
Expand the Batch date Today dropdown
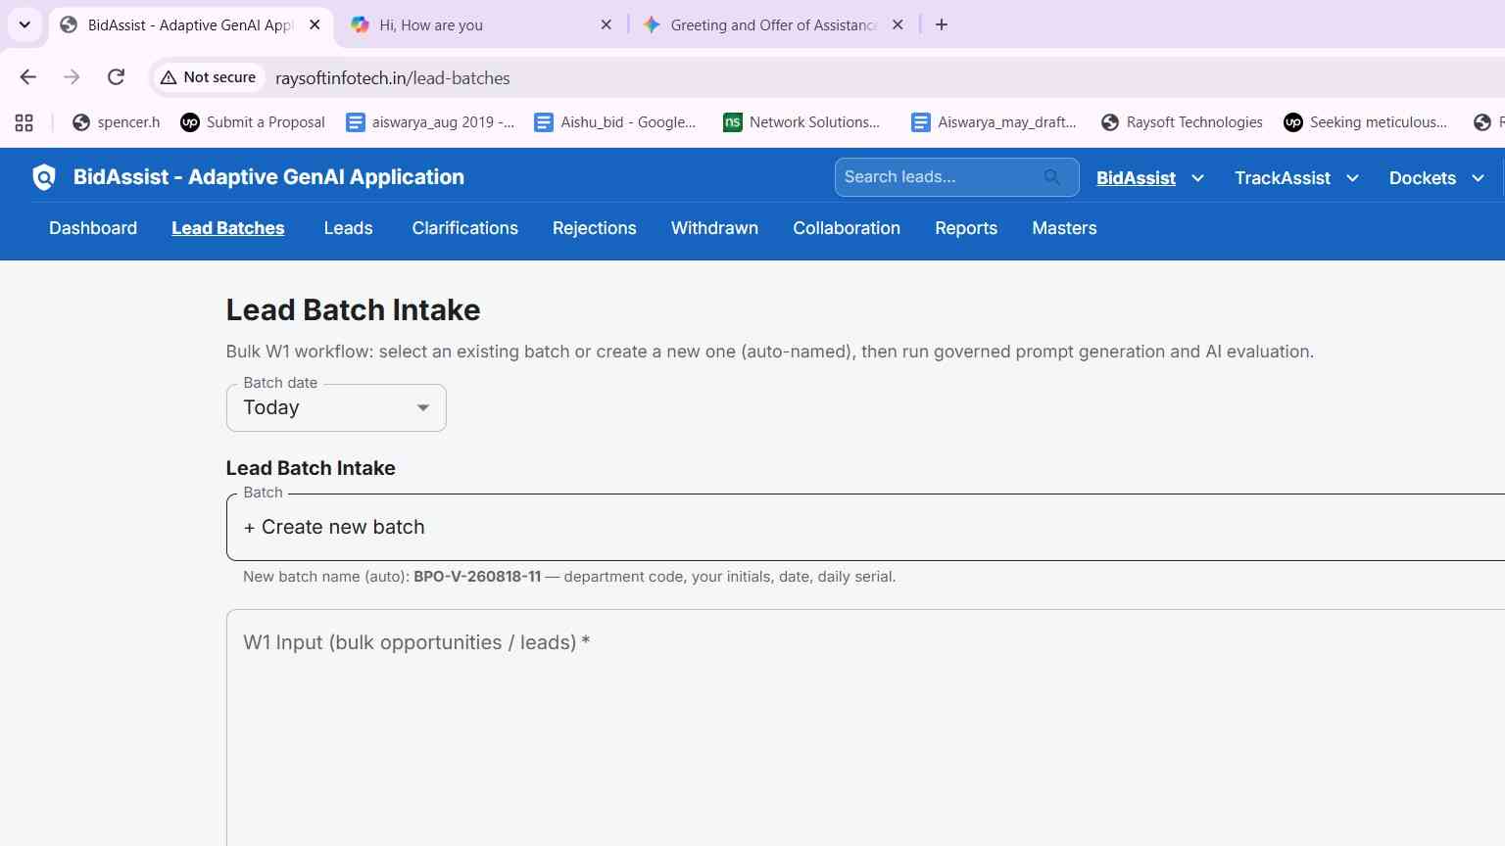336,407
